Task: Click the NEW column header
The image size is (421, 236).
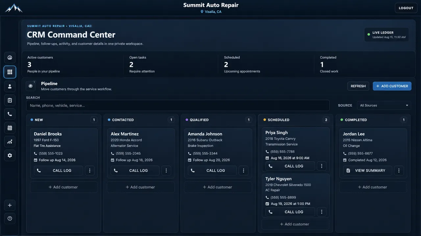Action: [x=63, y=120]
